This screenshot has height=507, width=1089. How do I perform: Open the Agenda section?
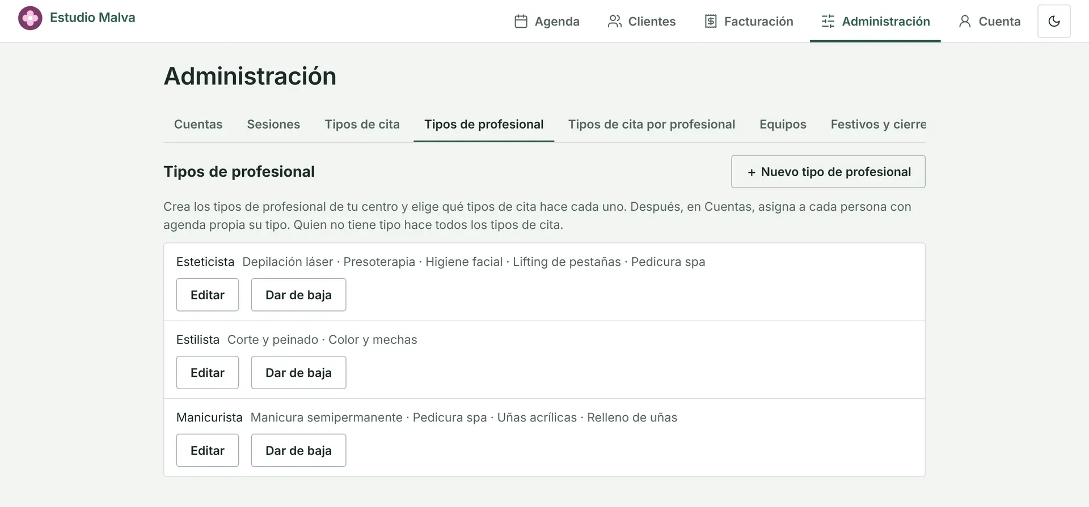tap(547, 22)
